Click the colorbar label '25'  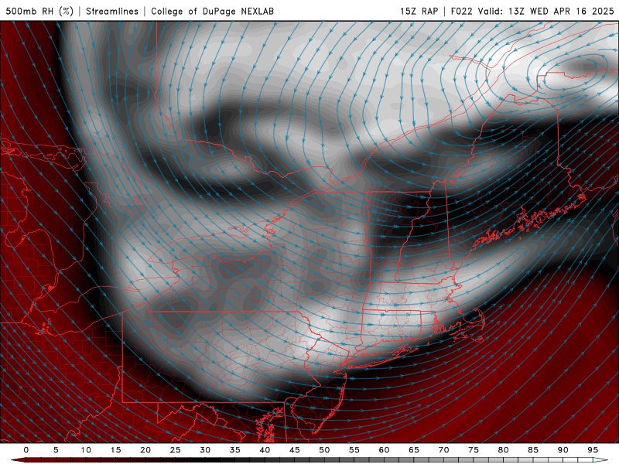pyautogui.click(x=176, y=450)
